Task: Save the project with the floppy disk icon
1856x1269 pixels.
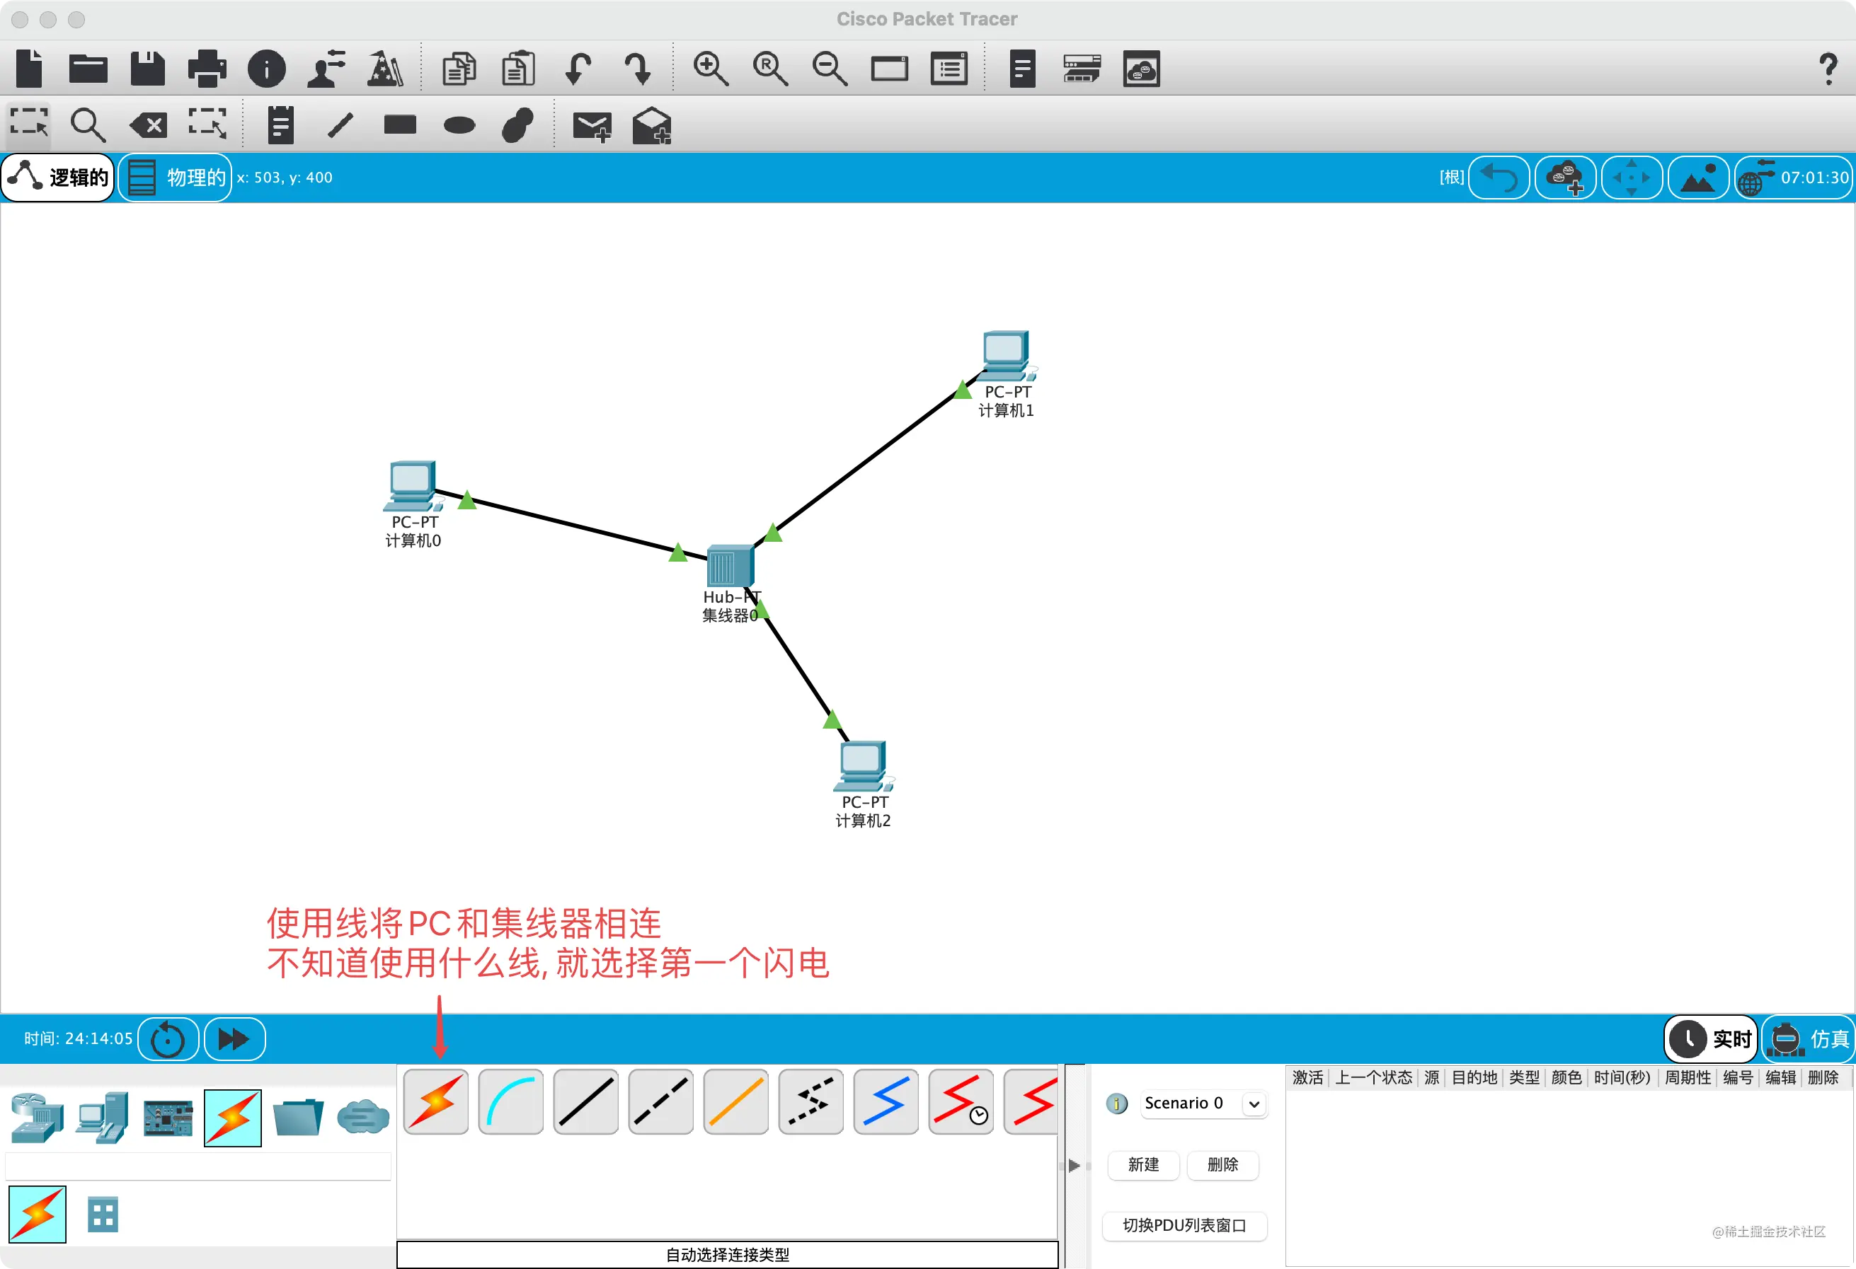Action: coord(148,69)
